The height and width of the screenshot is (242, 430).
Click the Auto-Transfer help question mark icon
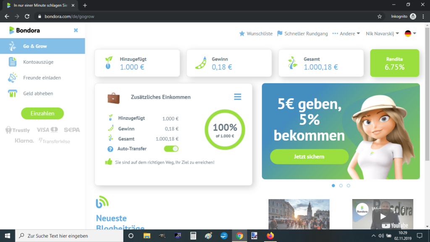pyautogui.click(x=110, y=149)
